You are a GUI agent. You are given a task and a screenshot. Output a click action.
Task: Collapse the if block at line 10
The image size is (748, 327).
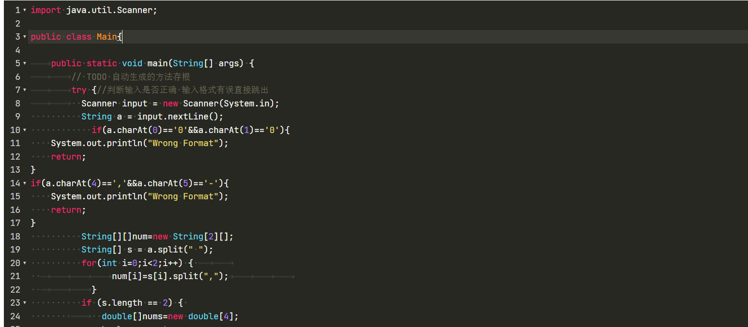[x=25, y=130]
